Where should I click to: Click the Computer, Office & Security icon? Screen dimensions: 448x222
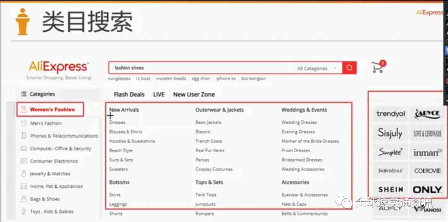[x=24, y=148]
